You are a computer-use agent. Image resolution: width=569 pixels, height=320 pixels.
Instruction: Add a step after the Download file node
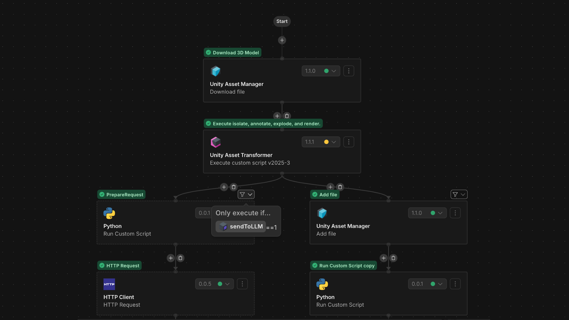[277, 116]
